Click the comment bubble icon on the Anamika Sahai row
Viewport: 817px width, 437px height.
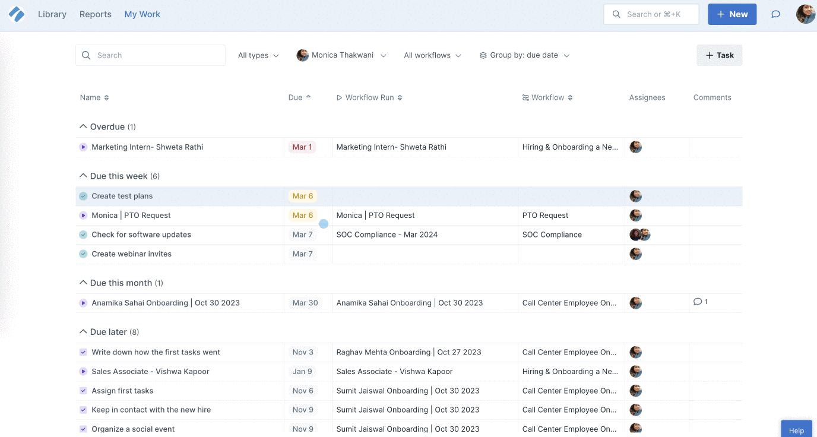(x=698, y=302)
